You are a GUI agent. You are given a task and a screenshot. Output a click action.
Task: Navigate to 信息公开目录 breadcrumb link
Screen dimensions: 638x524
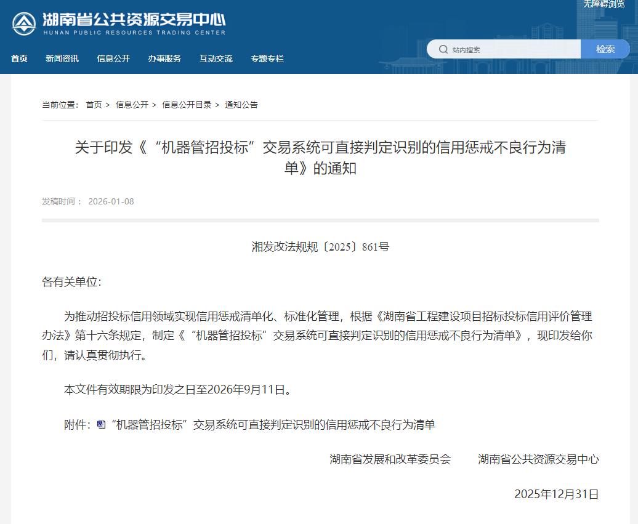187,105
